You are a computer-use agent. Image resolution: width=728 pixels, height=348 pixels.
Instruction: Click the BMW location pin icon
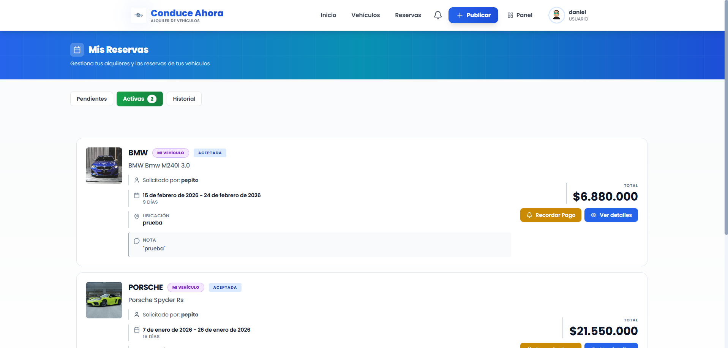137,217
